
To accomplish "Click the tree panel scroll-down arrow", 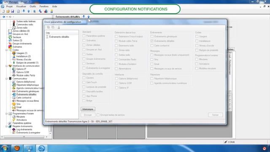I will pyautogui.click(x=50, y=133).
